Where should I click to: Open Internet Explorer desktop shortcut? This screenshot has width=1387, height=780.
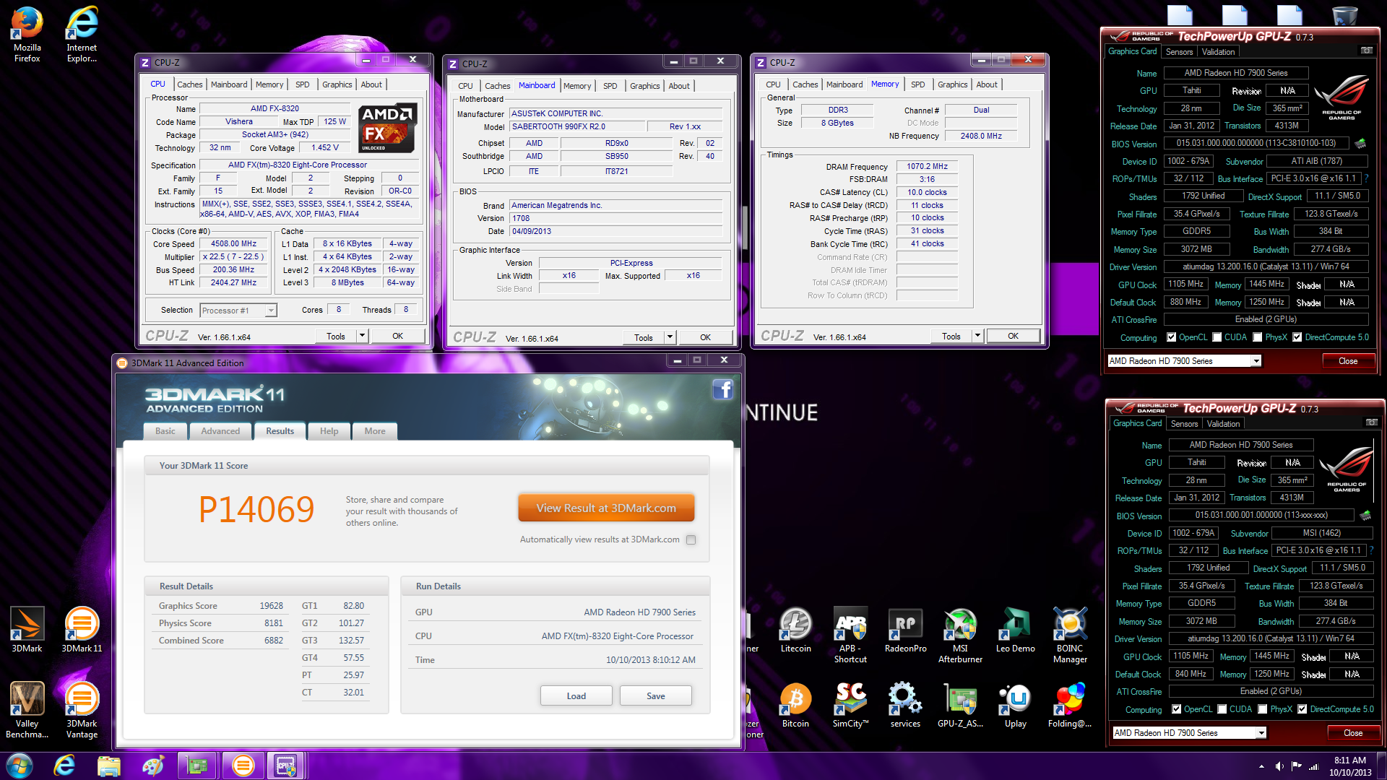(82, 32)
